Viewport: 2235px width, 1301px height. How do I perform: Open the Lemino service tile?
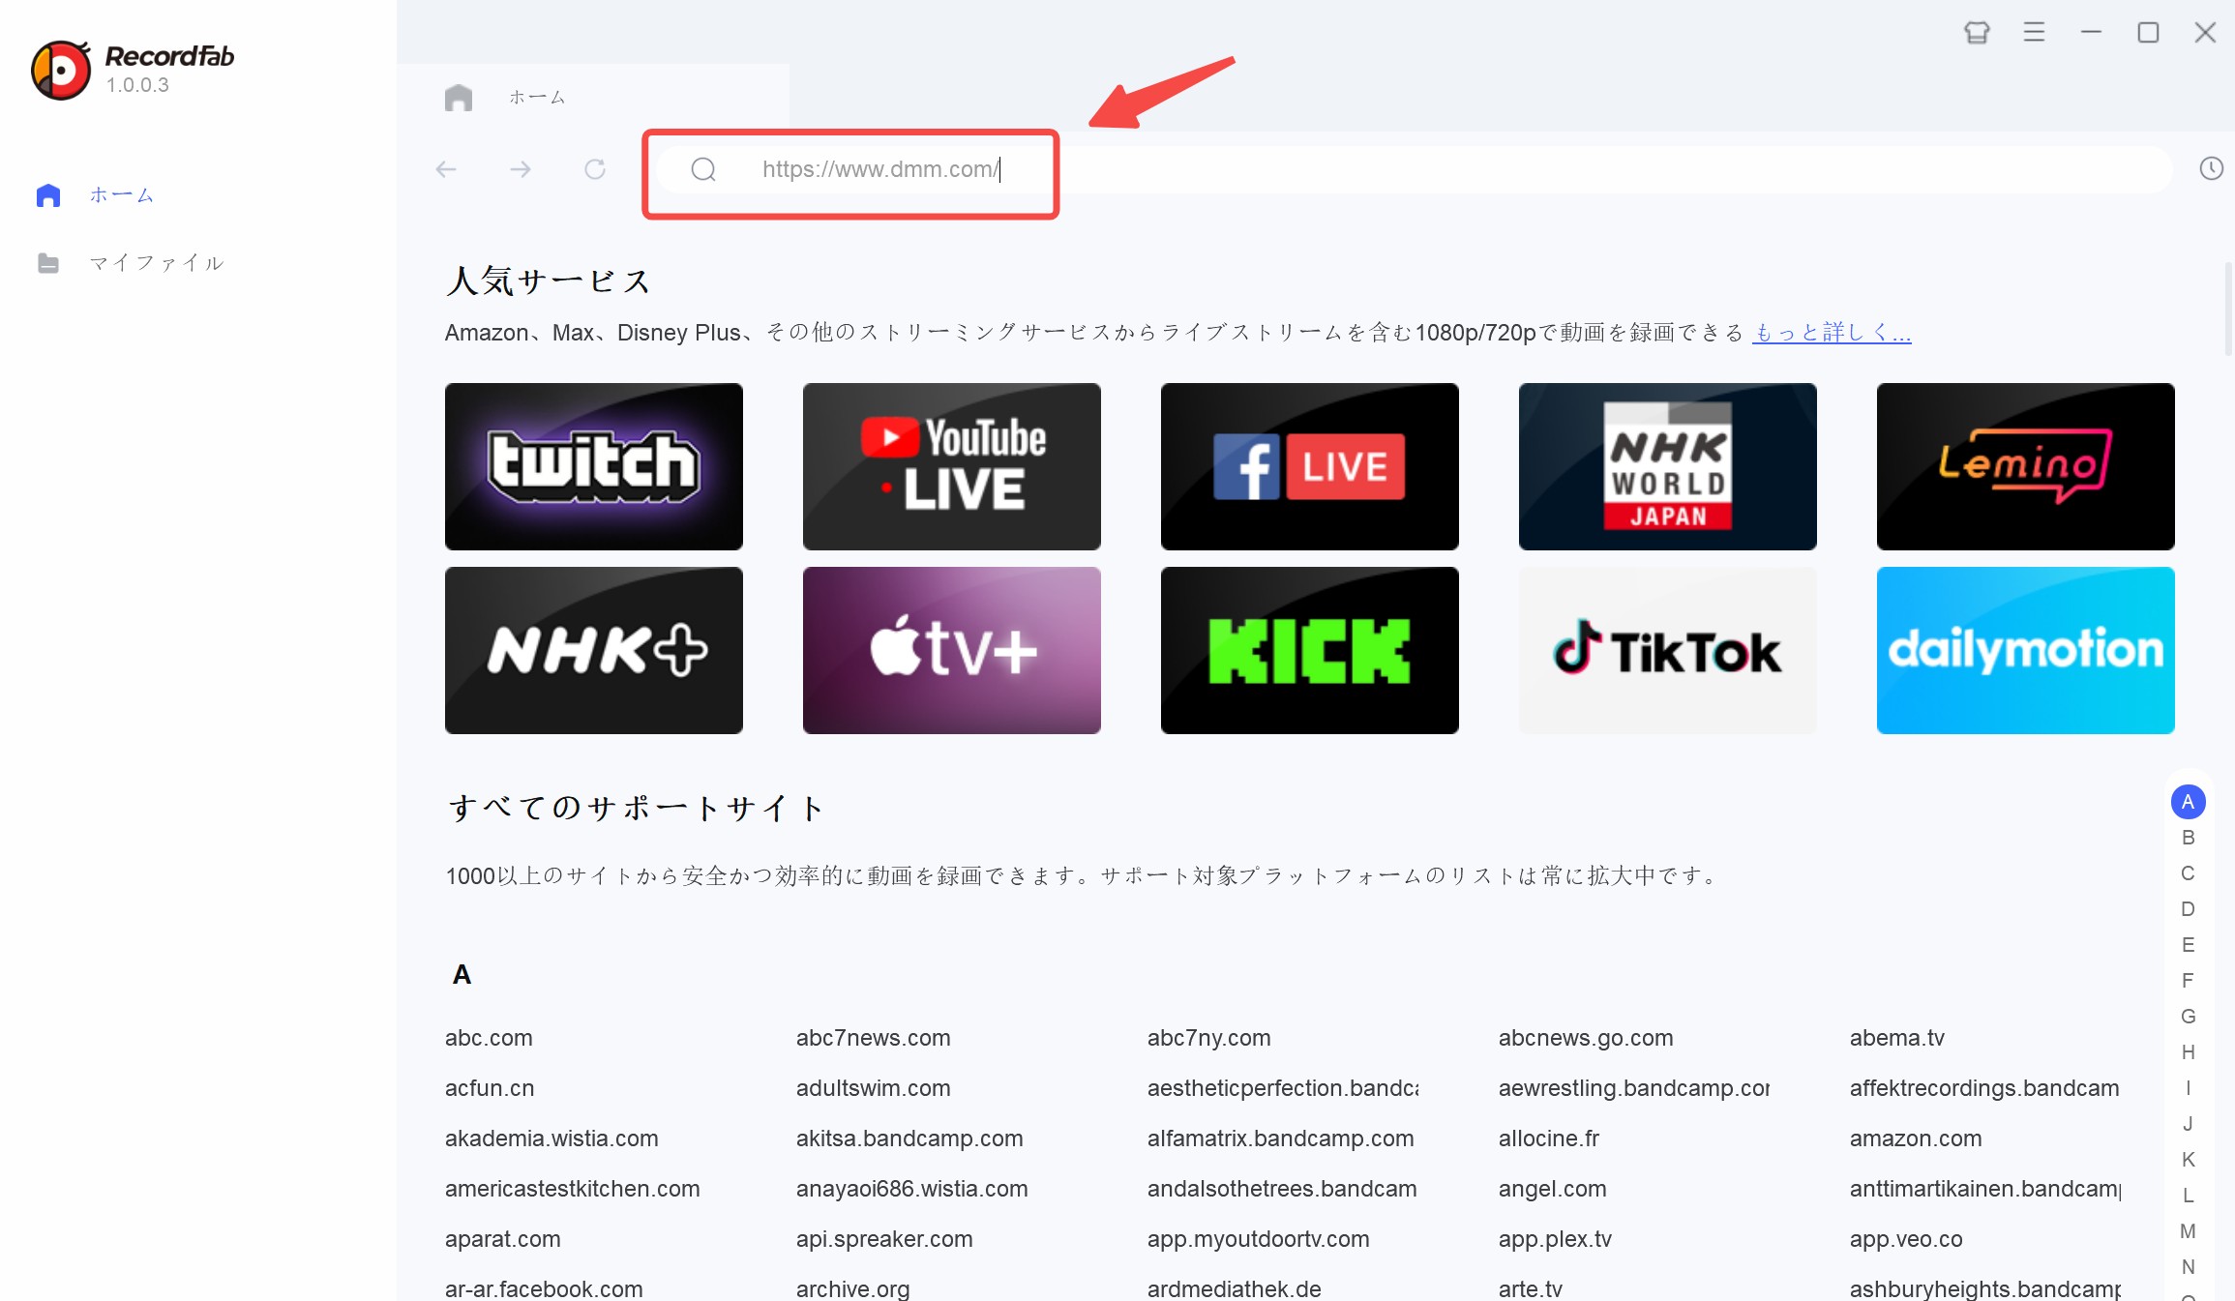tap(2026, 466)
